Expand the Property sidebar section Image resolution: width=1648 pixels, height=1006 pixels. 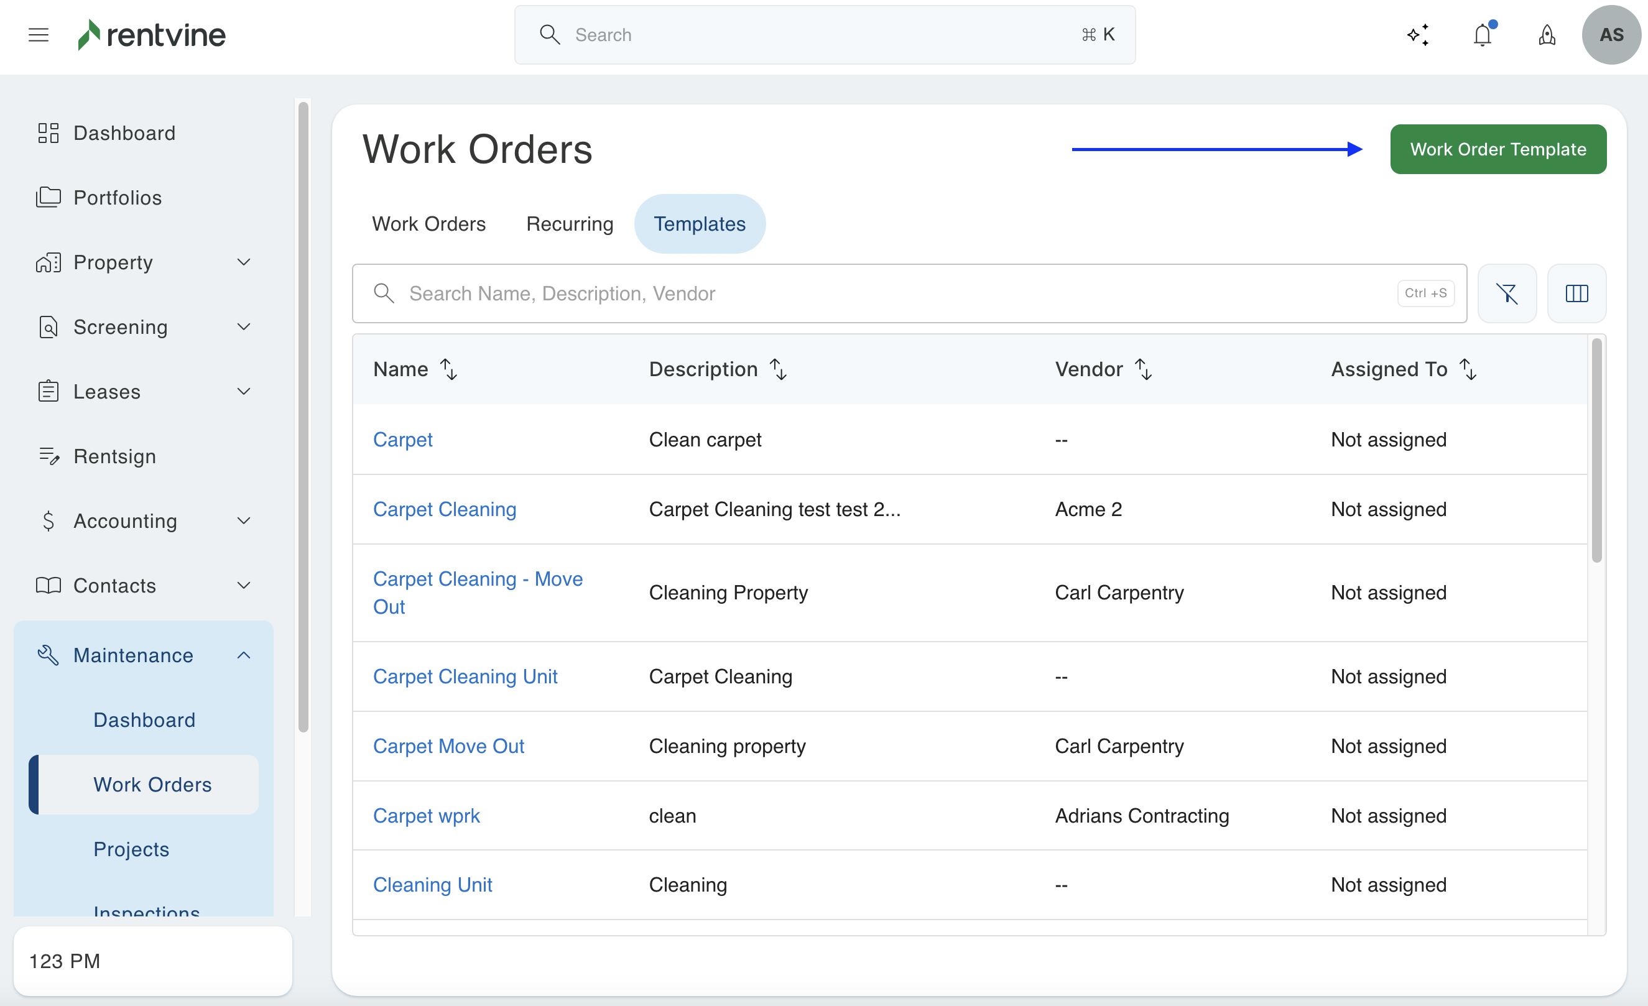pos(144,262)
